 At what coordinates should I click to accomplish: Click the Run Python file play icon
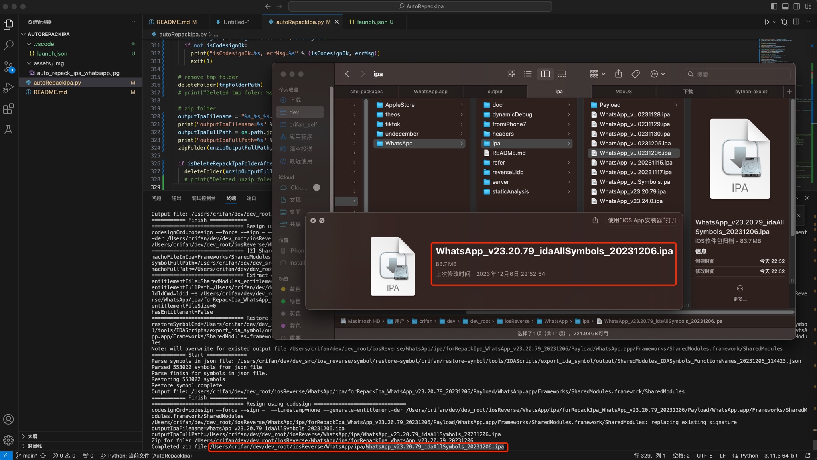tap(767, 22)
